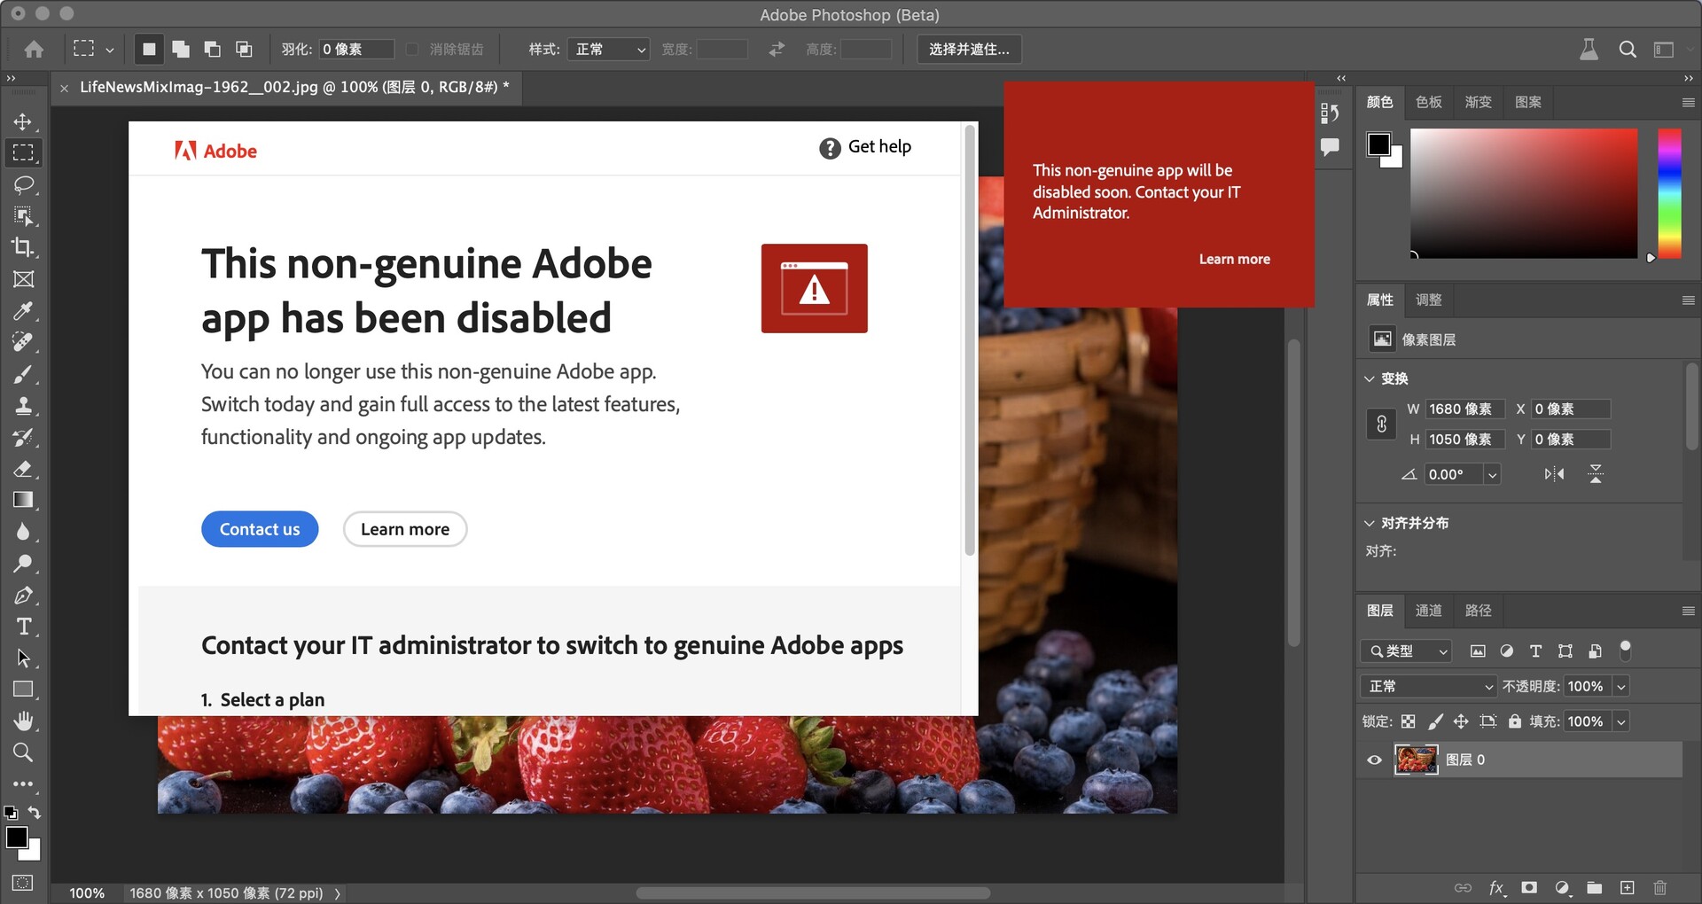Image resolution: width=1702 pixels, height=904 pixels.
Task: Click Learn more in red notification
Action: click(x=1235, y=259)
